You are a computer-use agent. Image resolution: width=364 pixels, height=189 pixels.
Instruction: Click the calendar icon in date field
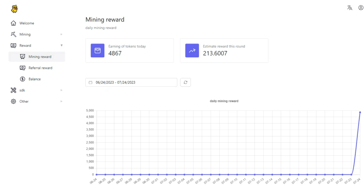pos(91,82)
